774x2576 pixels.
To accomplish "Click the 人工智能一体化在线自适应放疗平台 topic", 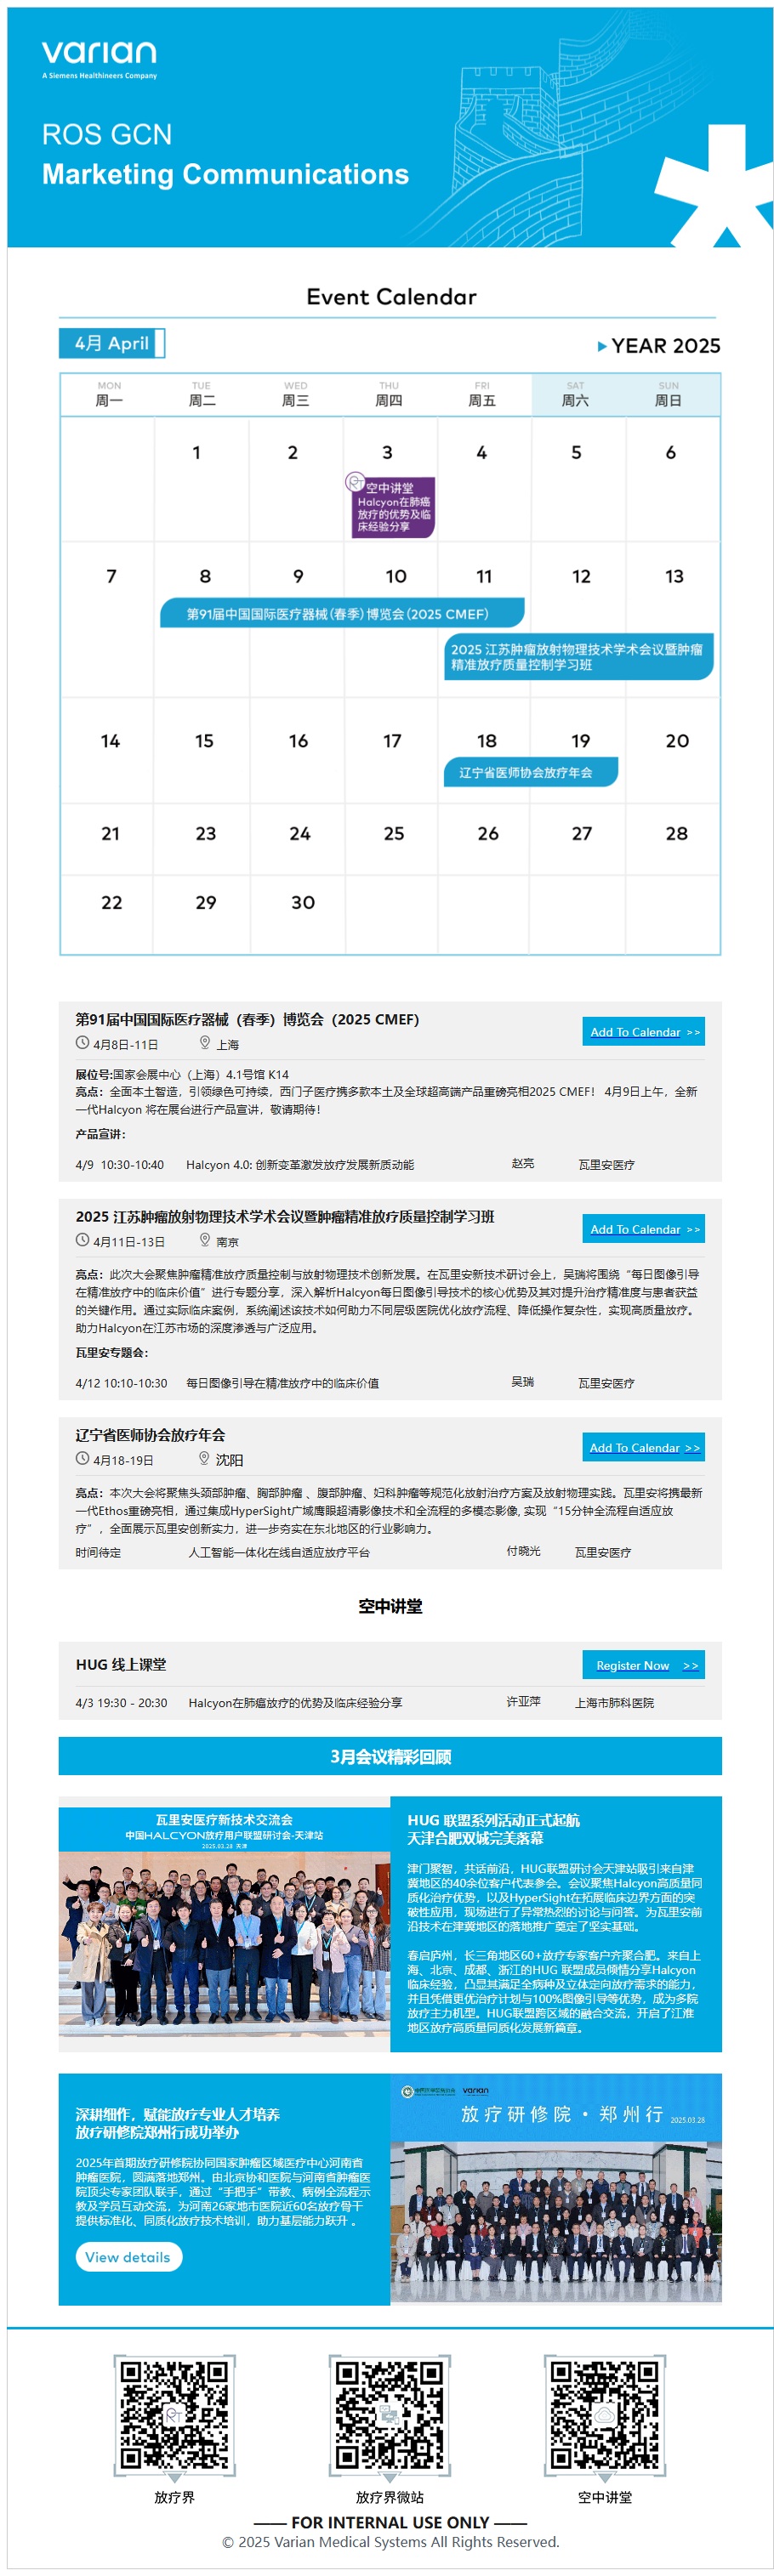I will 279,1552.
